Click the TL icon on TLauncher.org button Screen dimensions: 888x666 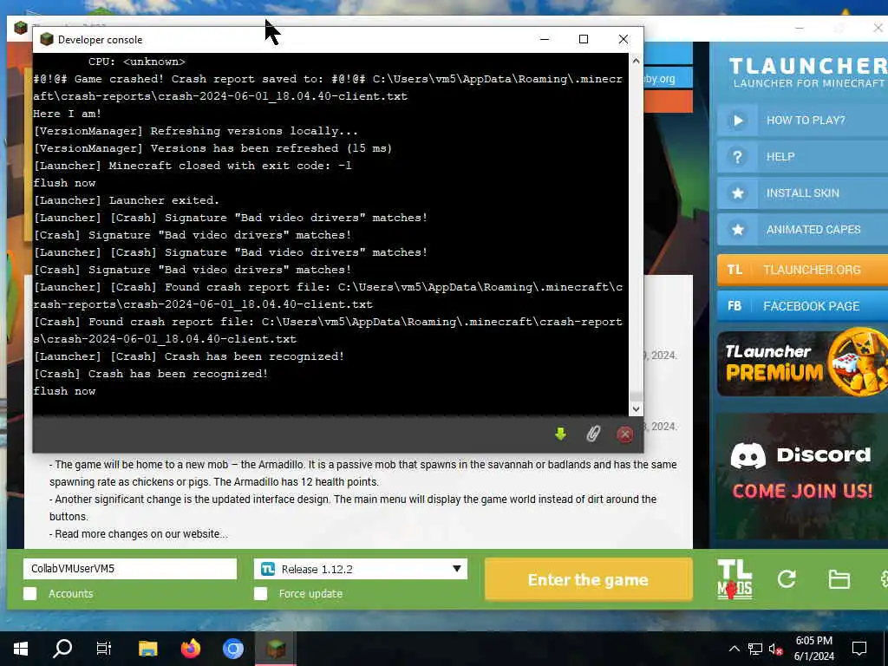[x=735, y=270]
